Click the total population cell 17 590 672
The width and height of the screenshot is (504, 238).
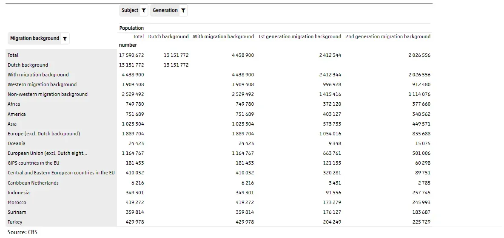(131, 55)
